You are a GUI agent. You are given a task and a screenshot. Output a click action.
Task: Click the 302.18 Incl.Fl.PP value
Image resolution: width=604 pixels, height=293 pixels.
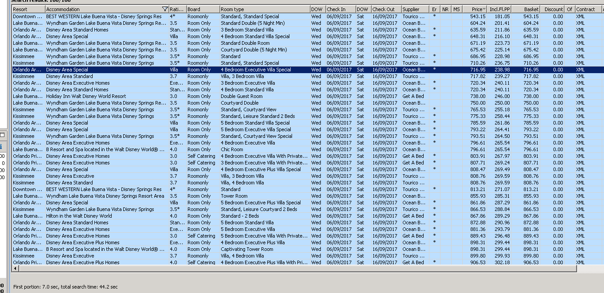[502, 262]
